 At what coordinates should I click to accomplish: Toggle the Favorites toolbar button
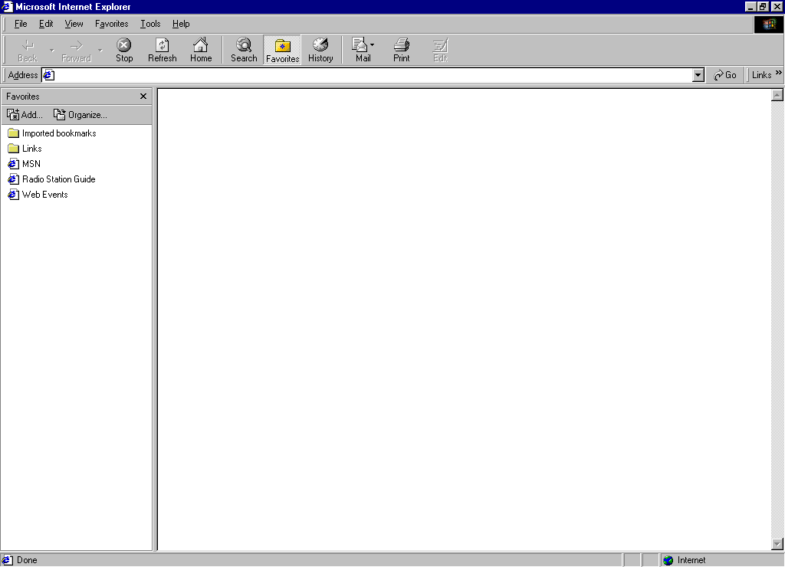point(282,50)
